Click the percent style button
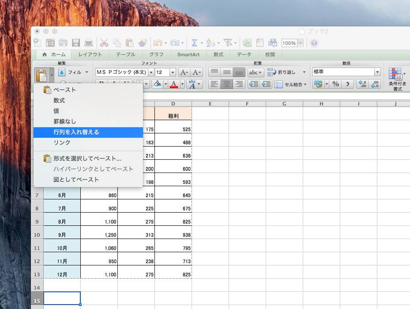The height and width of the screenshot is (309, 410). (x=336, y=84)
